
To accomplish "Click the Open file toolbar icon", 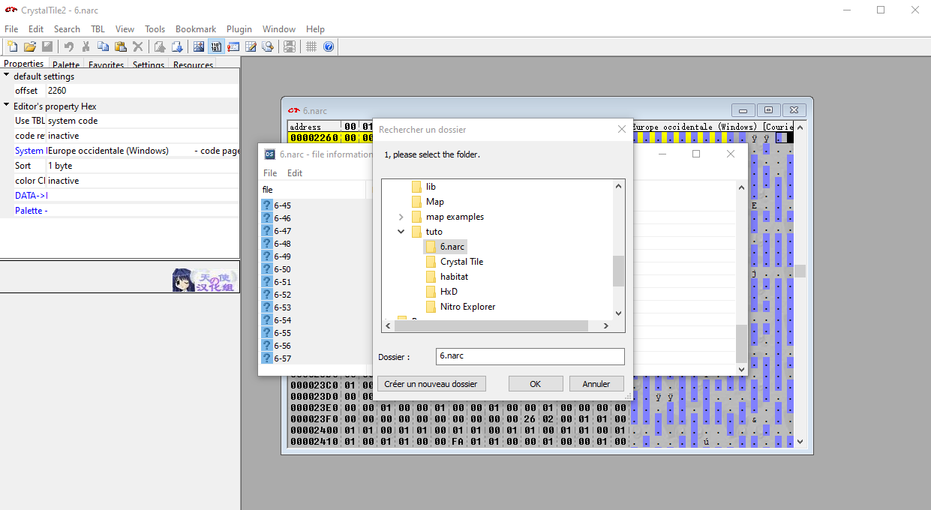I will (30, 46).
